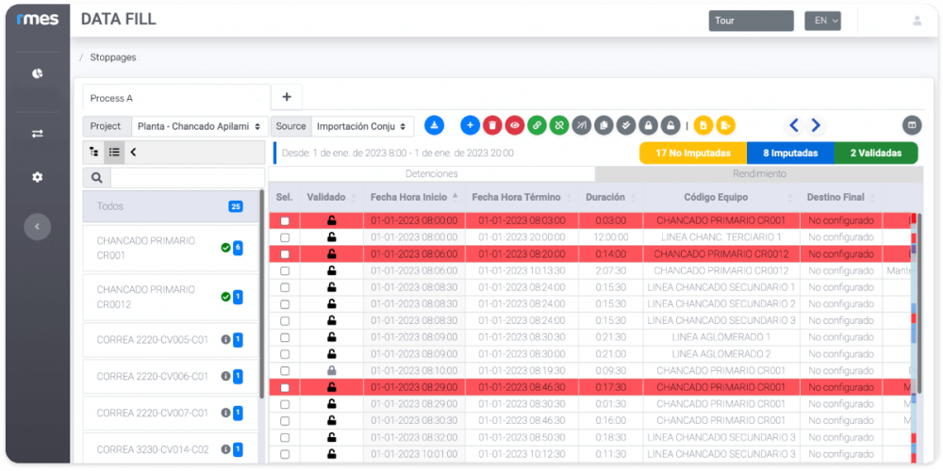
Task: Open the Project dropdown
Action: (200, 127)
